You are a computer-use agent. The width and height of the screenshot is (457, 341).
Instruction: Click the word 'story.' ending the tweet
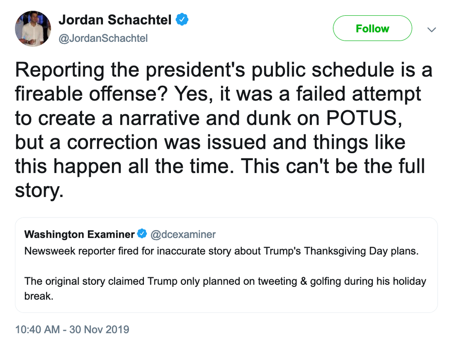pos(39,190)
